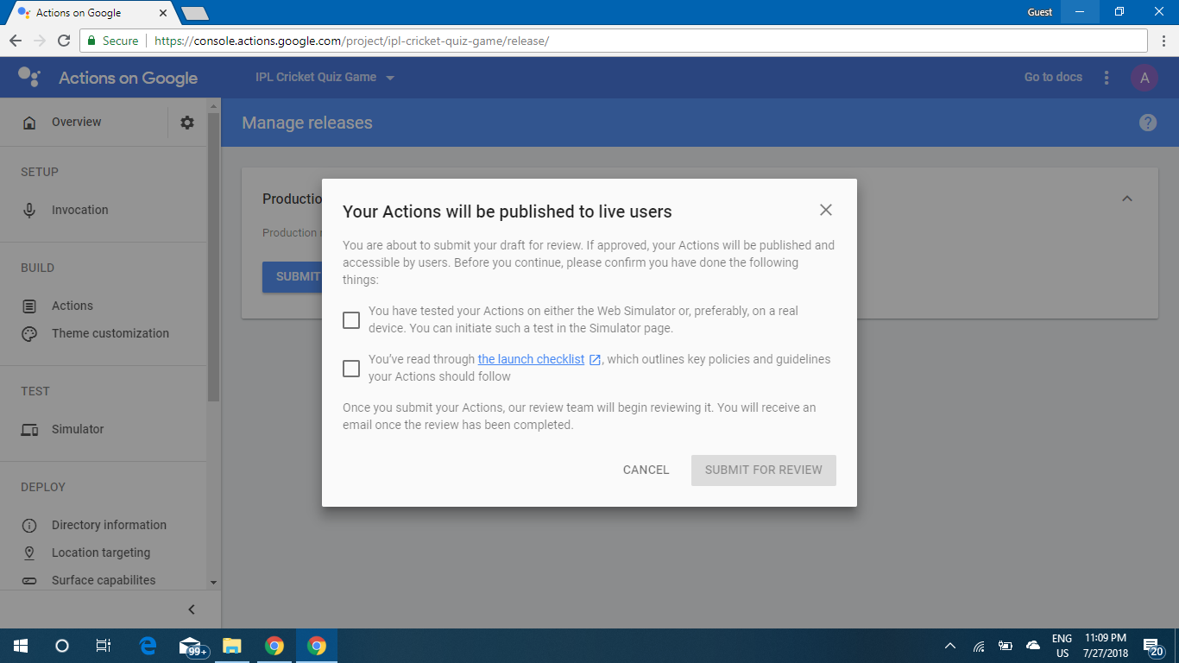Click the browser back arrow
1179x663 pixels.
[16, 41]
